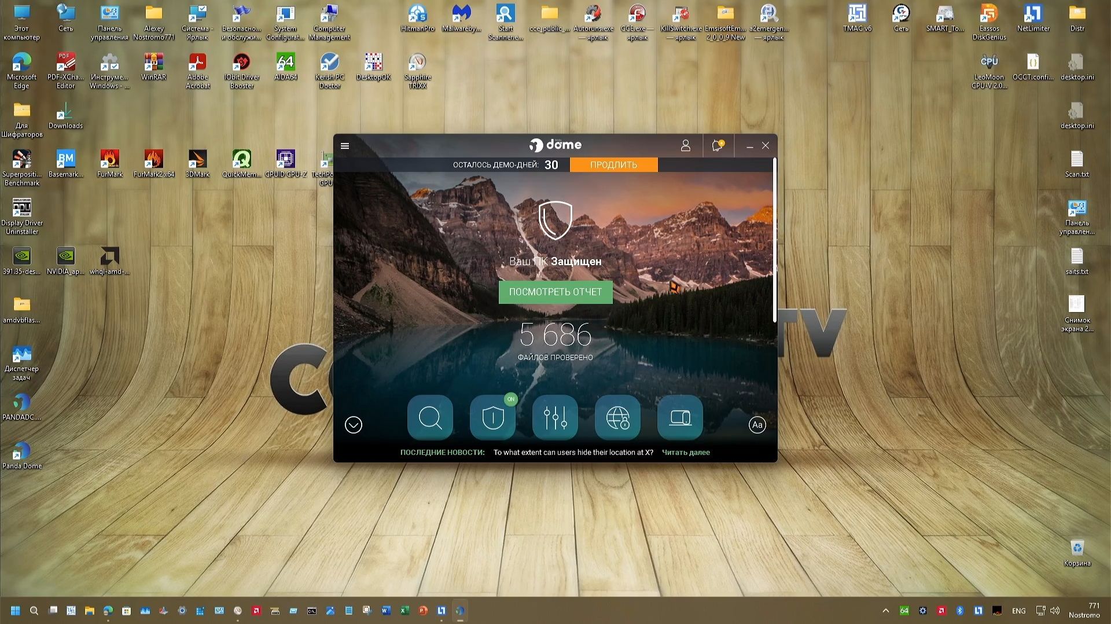Viewport: 1111px width, 624px height.
Task: Click the white shield protection status icon
Action: pos(555,220)
